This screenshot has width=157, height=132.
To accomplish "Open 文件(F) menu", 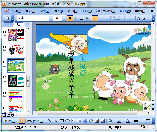I will point(16,11).
